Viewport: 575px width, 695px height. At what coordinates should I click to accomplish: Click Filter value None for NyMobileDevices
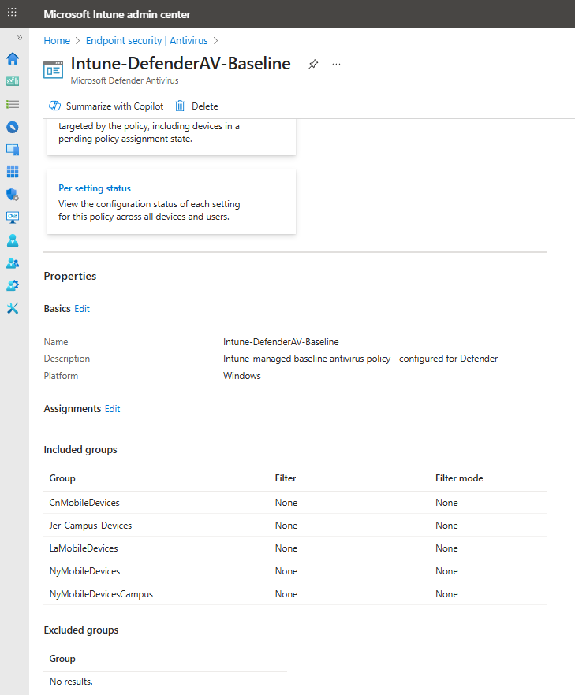(x=286, y=571)
